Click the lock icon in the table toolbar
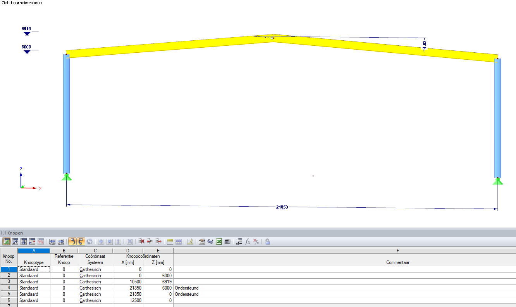This screenshot has width=516, height=307. click(x=267, y=241)
